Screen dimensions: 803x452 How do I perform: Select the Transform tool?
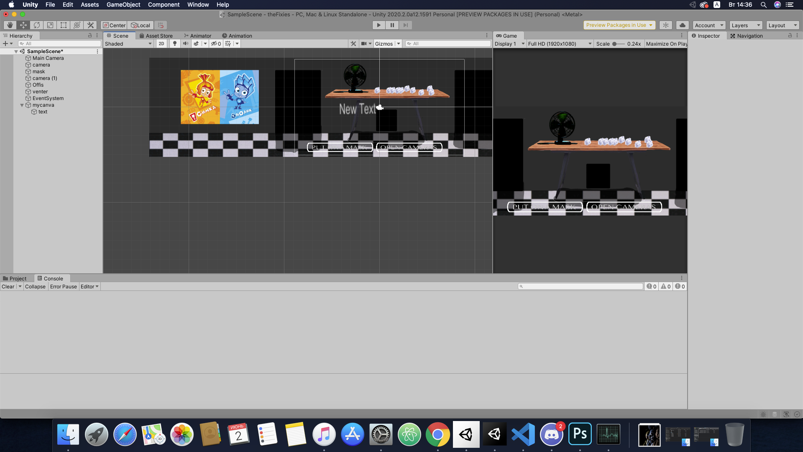click(x=77, y=25)
